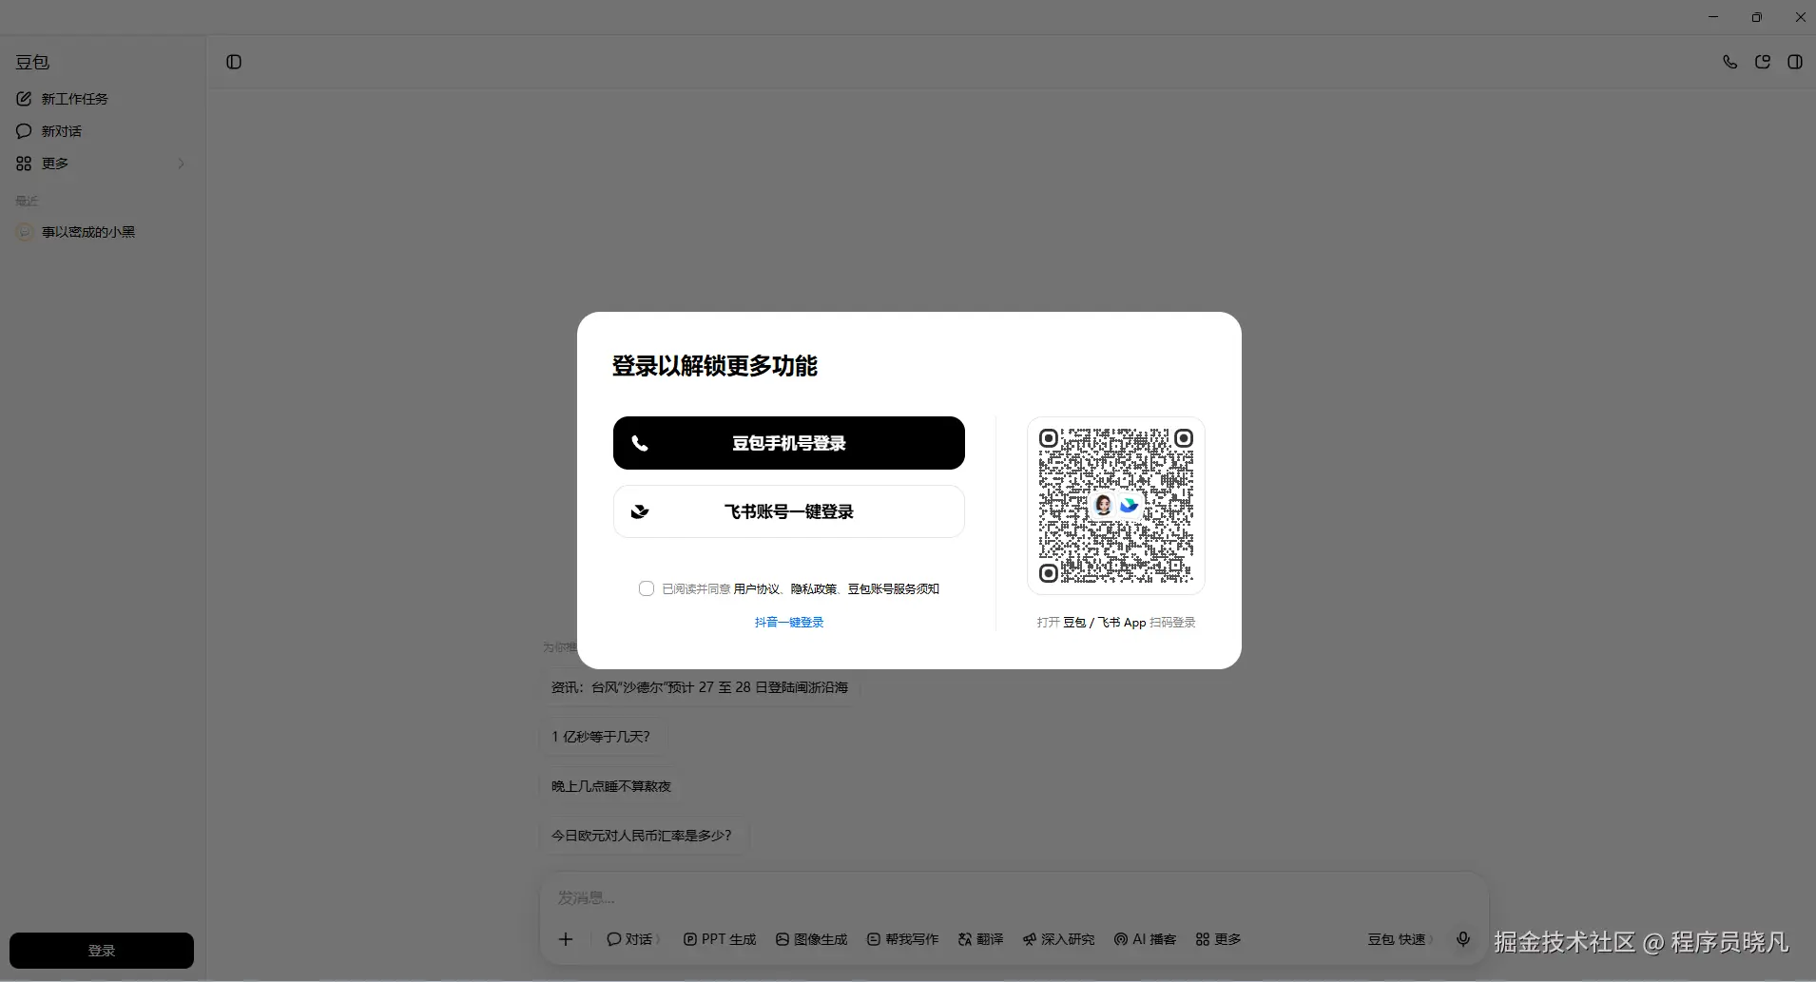Click the 豆包 logo title
The width and height of the screenshot is (1816, 982).
(32, 63)
